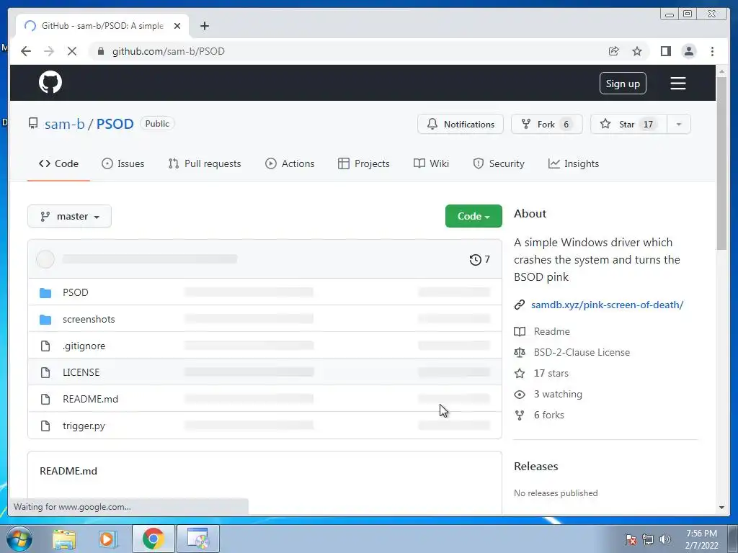Viewport: 738px width, 553px height.
Task: Switch to the Actions tab
Action: click(x=290, y=163)
